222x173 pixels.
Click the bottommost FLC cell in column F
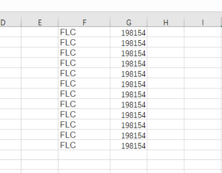point(84,145)
